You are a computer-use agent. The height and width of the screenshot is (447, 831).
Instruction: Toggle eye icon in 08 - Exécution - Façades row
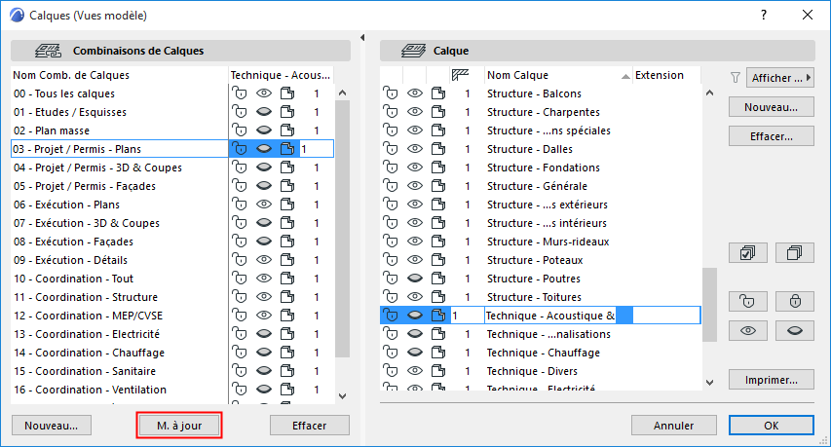264,242
